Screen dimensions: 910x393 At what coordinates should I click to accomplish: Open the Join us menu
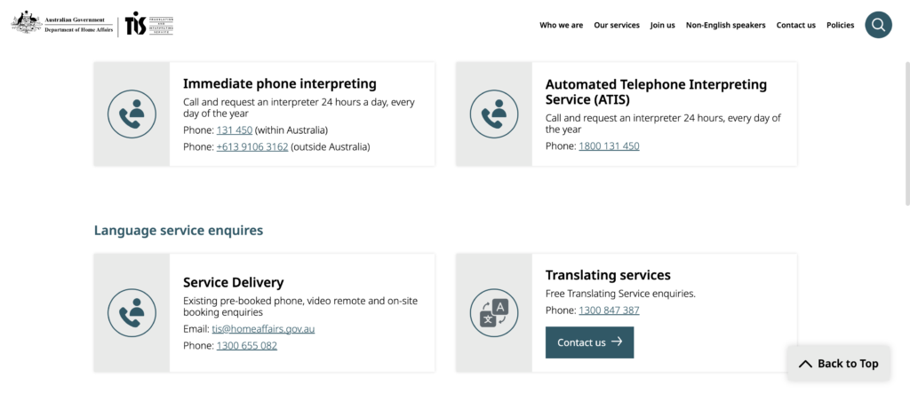tap(662, 25)
